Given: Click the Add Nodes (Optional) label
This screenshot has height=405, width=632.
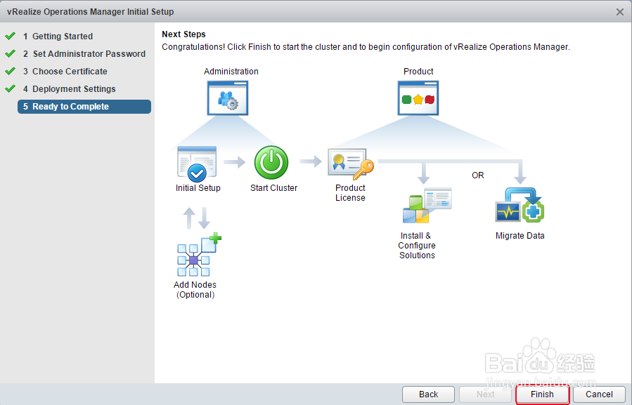Looking at the screenshot, I should pos(195,290).
